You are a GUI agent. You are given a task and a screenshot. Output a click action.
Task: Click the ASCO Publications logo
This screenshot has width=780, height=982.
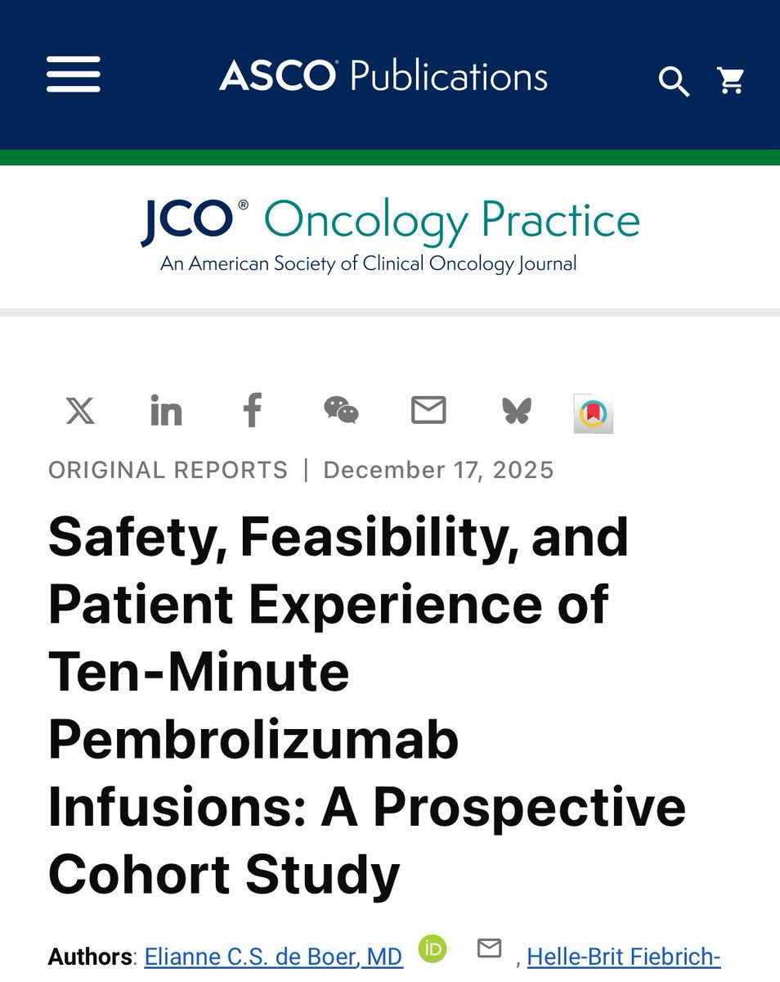point(383,77)
